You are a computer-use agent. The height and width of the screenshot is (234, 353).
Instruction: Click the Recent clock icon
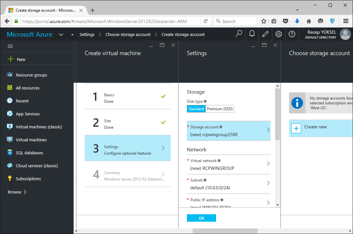(x=10, y=100)
